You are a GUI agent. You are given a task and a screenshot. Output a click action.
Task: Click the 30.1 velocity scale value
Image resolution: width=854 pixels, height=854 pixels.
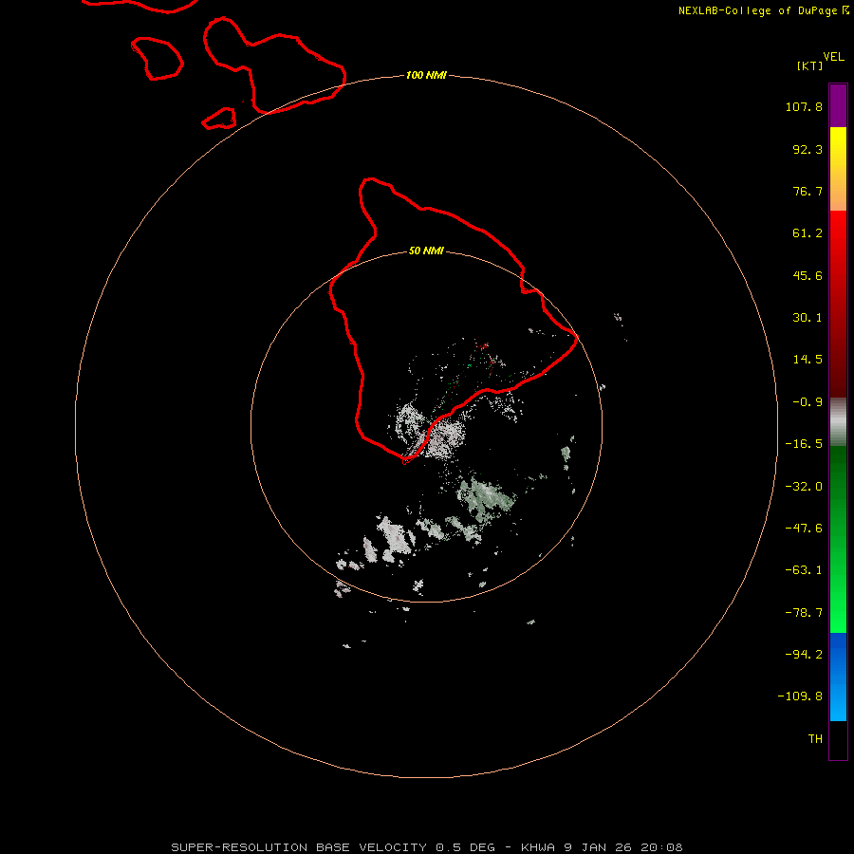coord(808,318)
